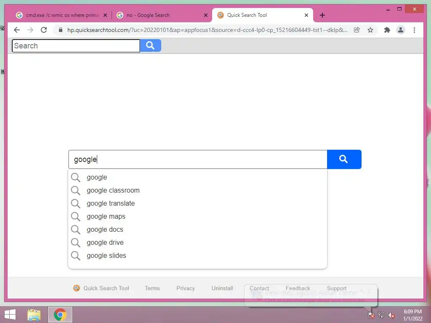Choose the 'google classroom' suggestion
431x323 pixels.
[197, 191]
